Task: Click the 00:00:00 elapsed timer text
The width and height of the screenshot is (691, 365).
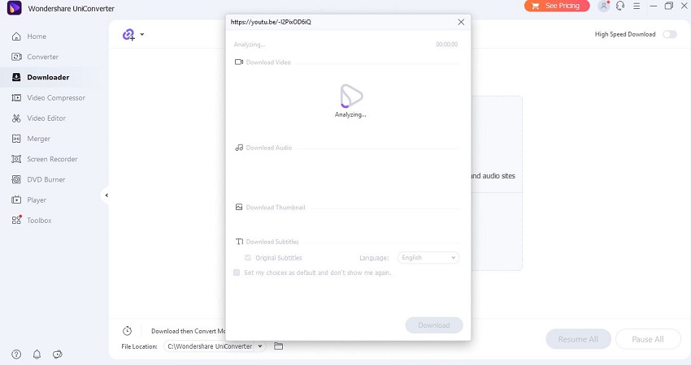Action: (447, 45)
